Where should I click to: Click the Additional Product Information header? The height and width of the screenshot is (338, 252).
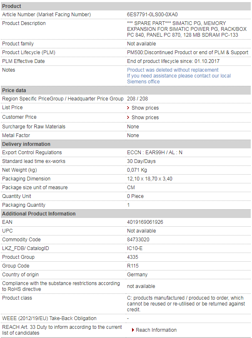click(x=126, y=214)
